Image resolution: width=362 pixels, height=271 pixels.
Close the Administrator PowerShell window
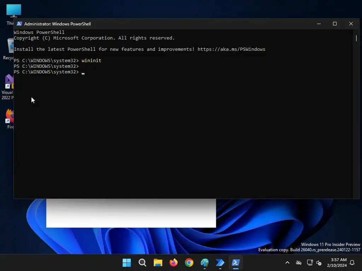(x=351, y=24)
